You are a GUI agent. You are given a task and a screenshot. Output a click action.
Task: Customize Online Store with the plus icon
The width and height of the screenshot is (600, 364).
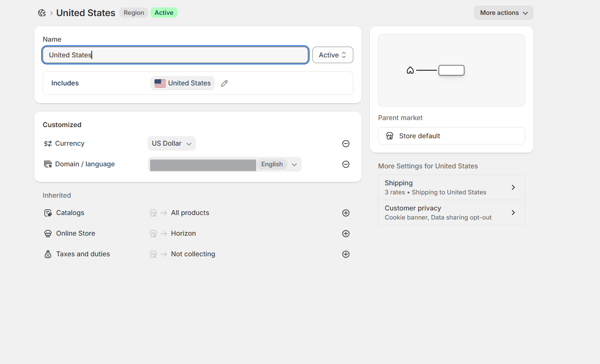pos(346,234)
